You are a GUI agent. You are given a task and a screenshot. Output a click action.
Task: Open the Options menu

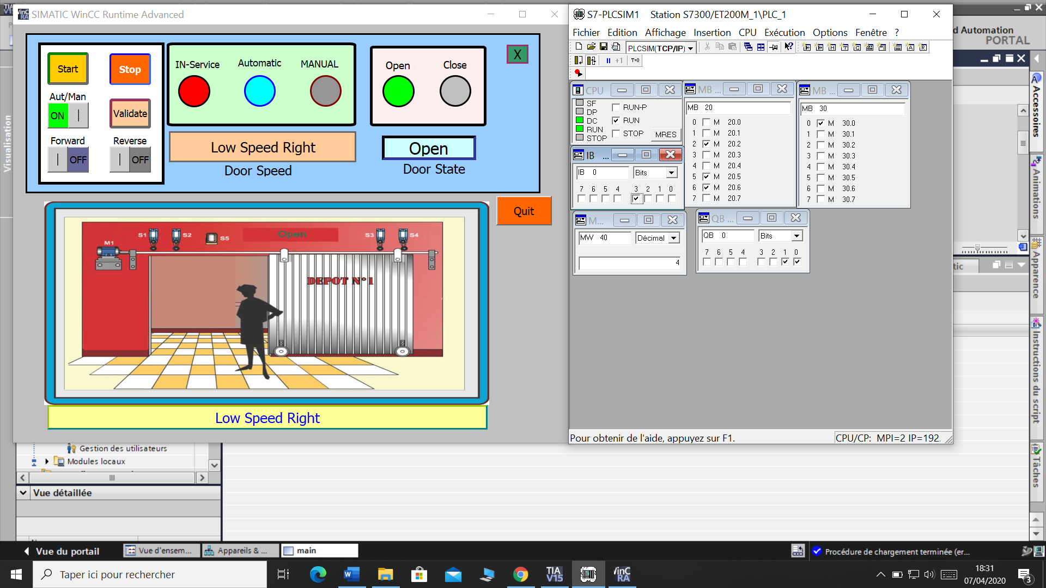830,33
